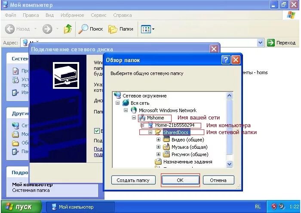Select the Музыка (общая) folder icon

click(x=166, y=147)
